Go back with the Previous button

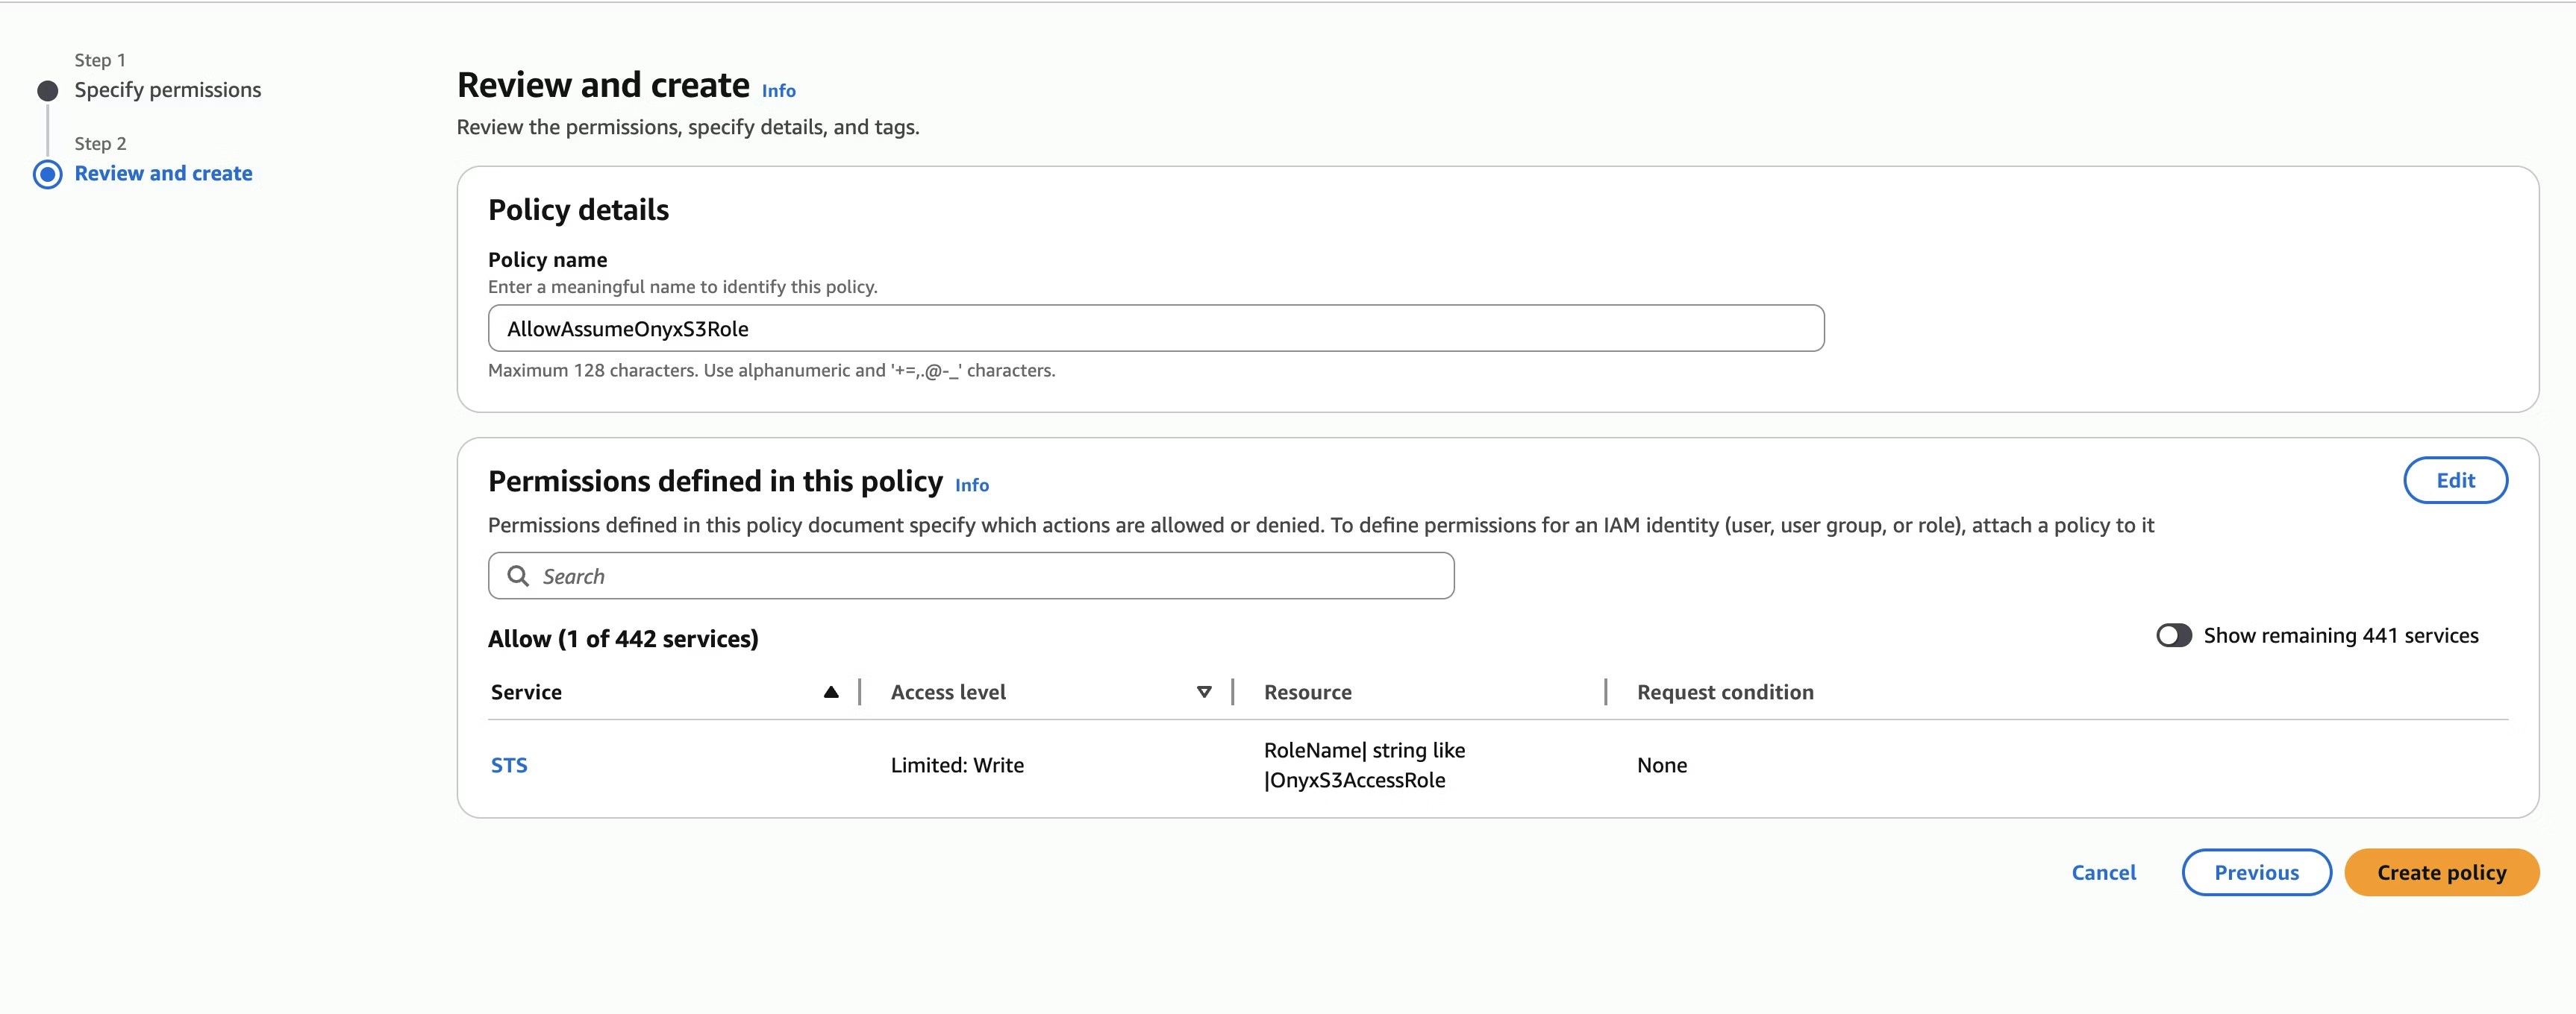pyautogui.click(x=2255, y=872)
